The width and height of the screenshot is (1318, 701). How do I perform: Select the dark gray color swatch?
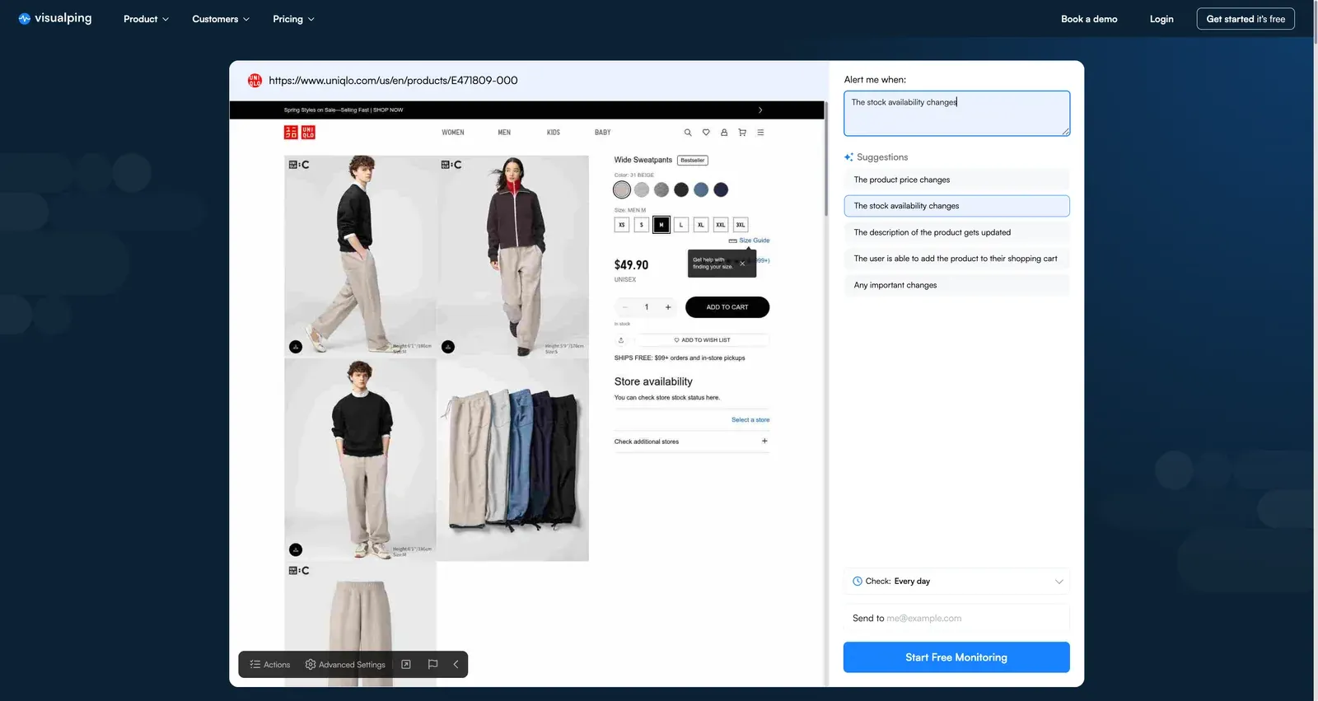click(661, 189)
